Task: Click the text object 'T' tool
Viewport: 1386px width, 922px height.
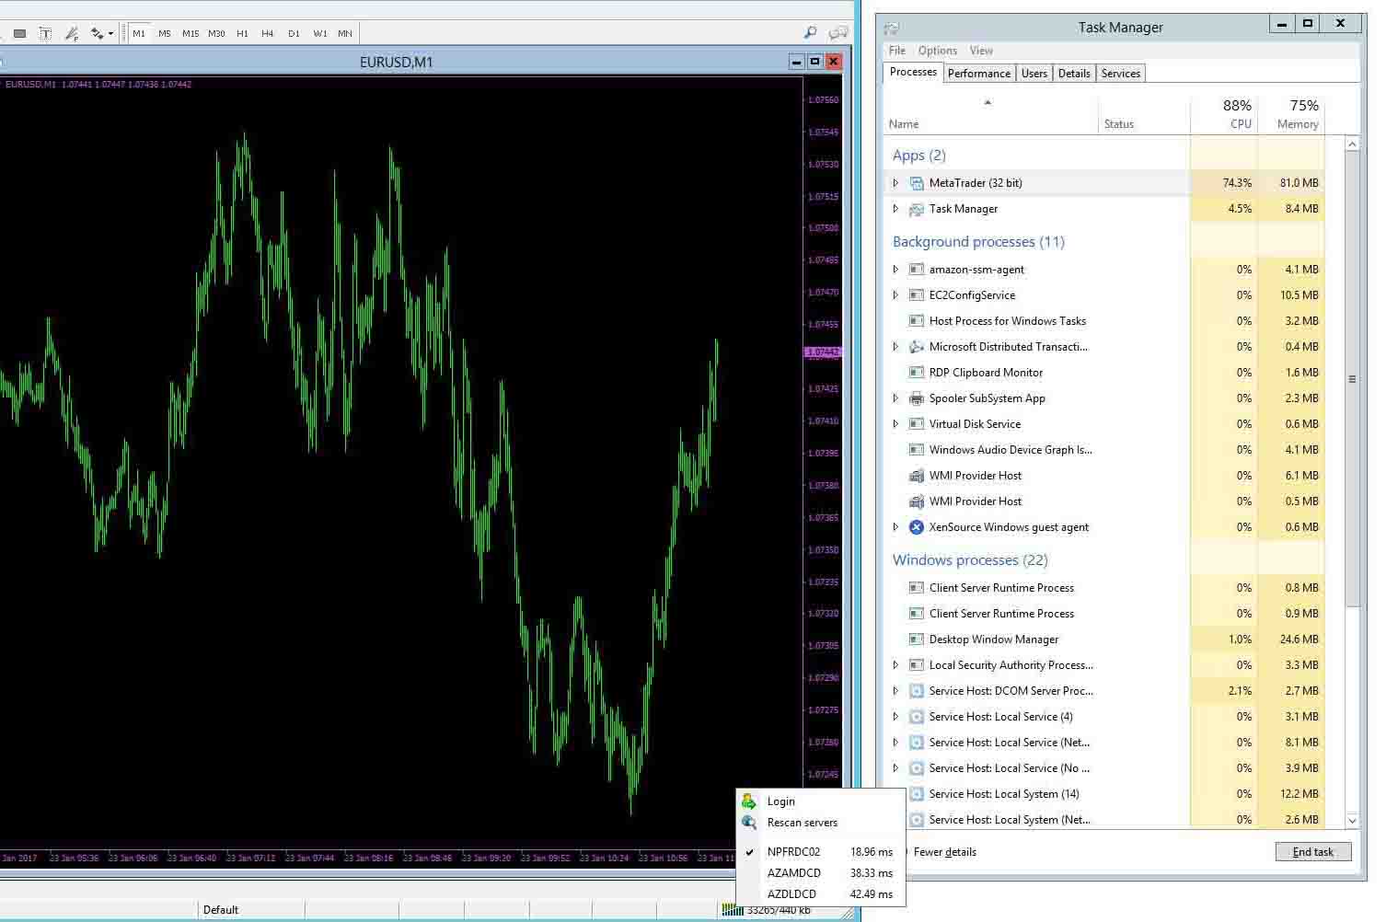Action: click(45, 33)
